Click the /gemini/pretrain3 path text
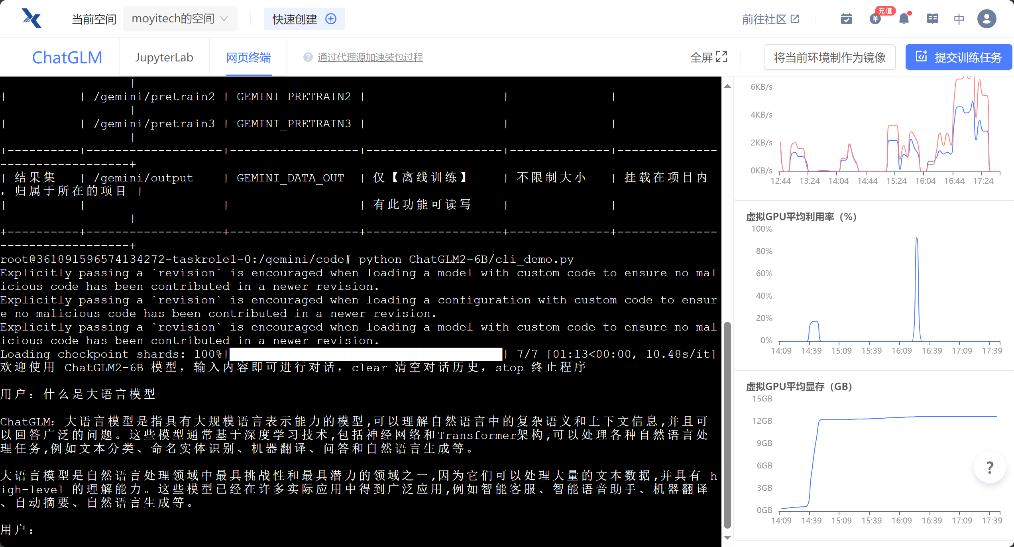This screenshot has width=1014, height=547. pos(154,124)
